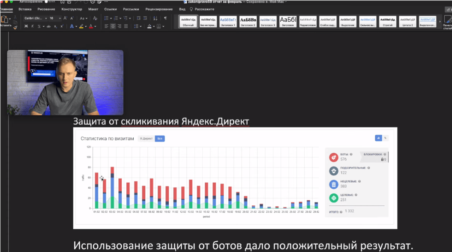Click the share button icon
The width and height of the screenshot is (452, 252).
pos(448,9)
